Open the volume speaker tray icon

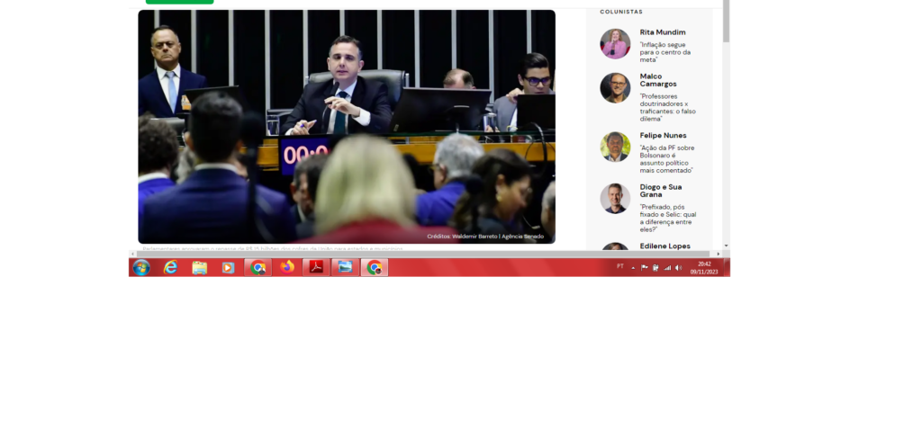click(x=679, y=268)
